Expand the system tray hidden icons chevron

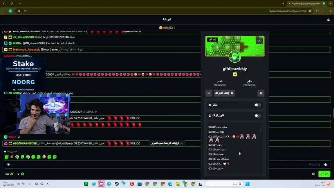click(x=47, y=184)
